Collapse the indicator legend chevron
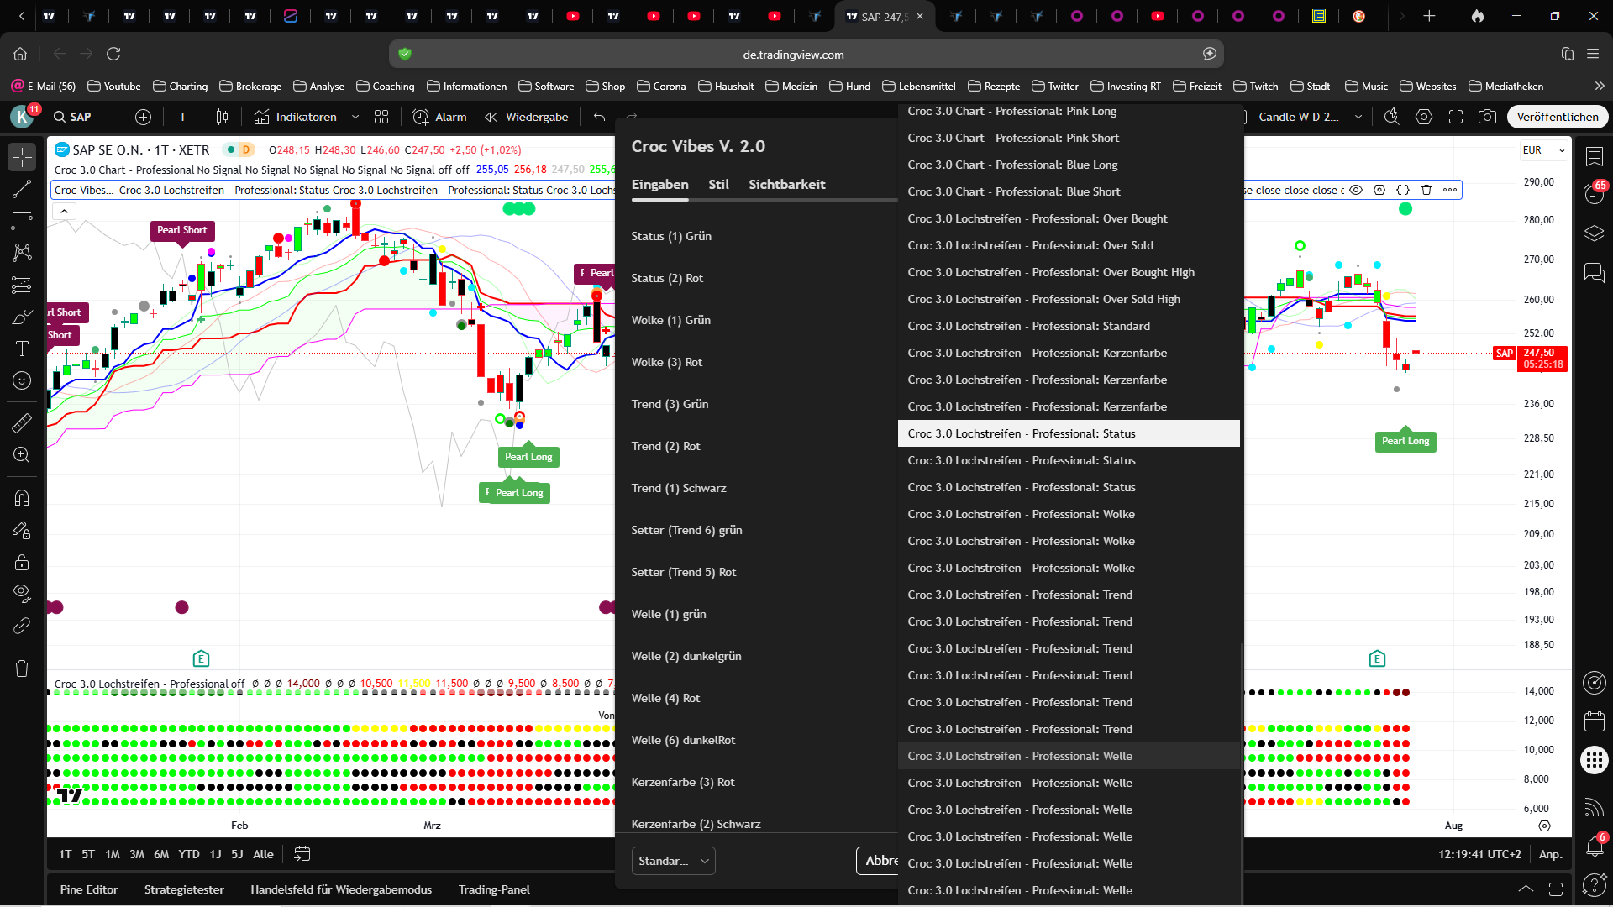Viewport: 1613px width, 907px height. click(x=64, y=211)
